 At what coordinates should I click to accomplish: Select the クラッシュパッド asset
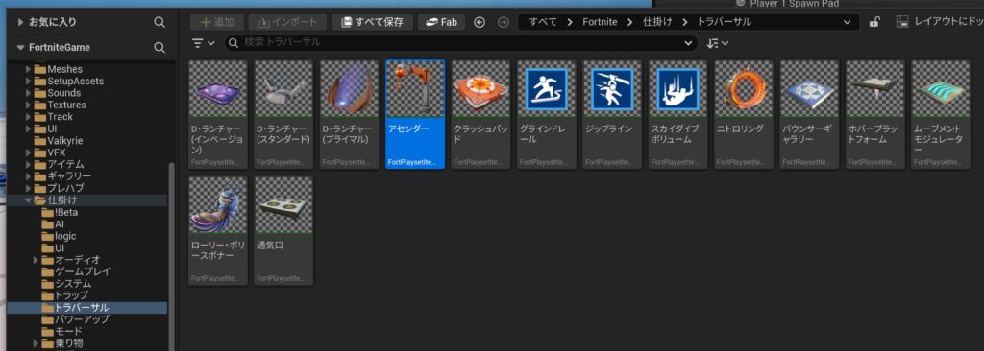click(x=480, y=114)
